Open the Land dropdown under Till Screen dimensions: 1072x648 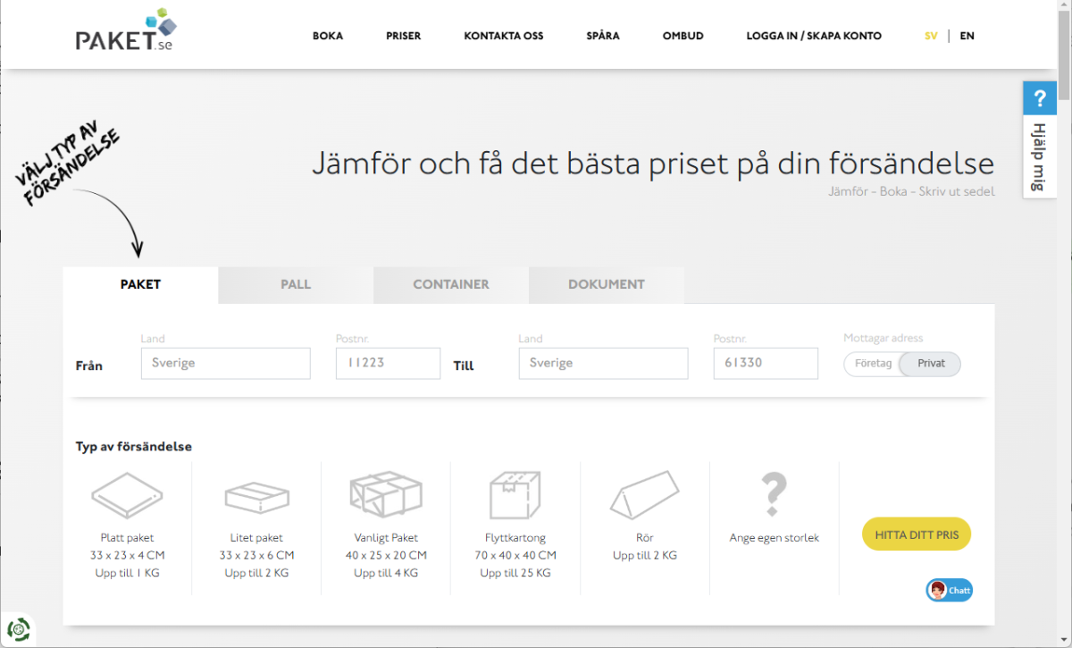[x=603, y=363]
